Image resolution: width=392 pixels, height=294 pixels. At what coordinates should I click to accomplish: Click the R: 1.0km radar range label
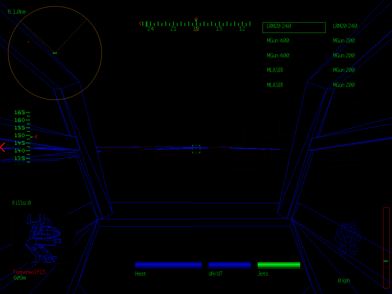(x=17, y=12)
